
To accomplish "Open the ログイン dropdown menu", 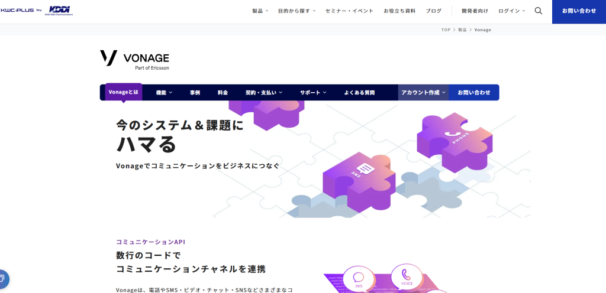I will click(x=512, y=11).
